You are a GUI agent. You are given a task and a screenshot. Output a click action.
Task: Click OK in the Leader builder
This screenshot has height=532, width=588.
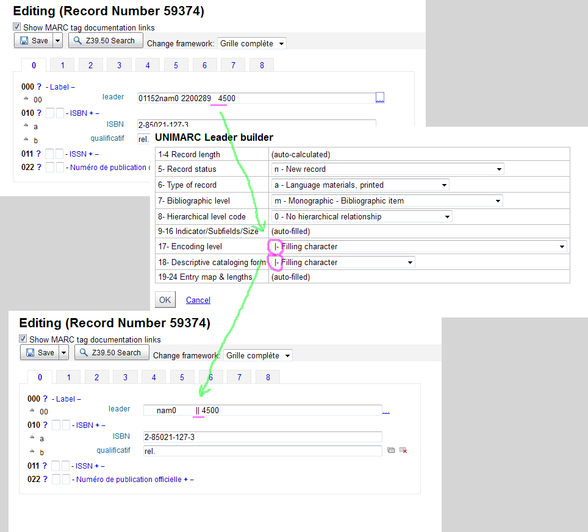[x=165, y=300]
